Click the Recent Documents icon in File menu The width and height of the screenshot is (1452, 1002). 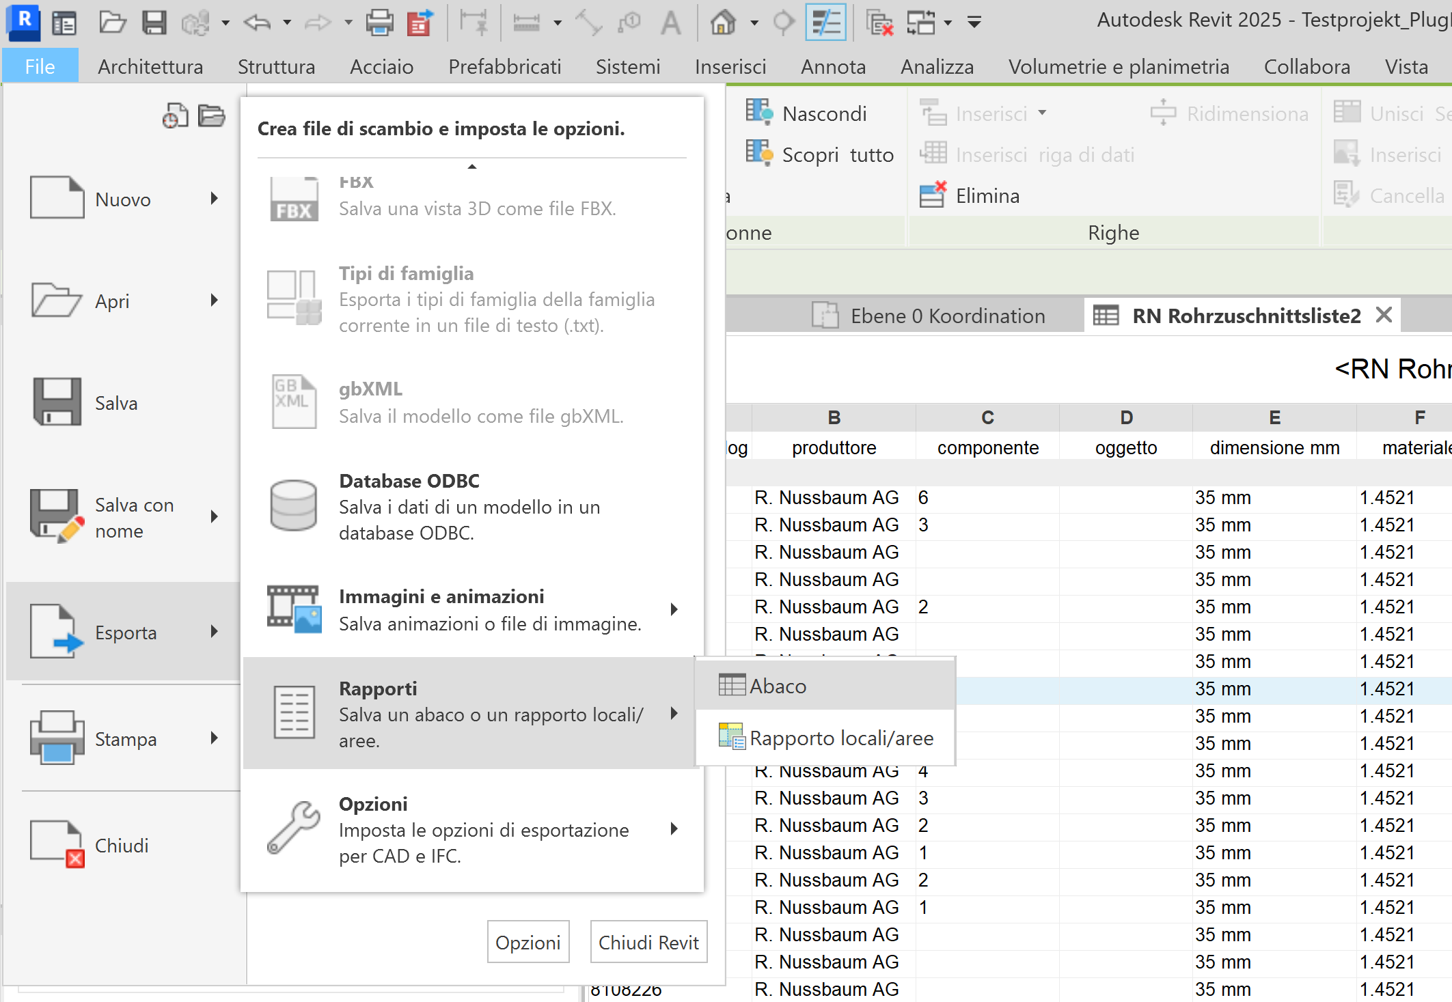click(175, 116)
